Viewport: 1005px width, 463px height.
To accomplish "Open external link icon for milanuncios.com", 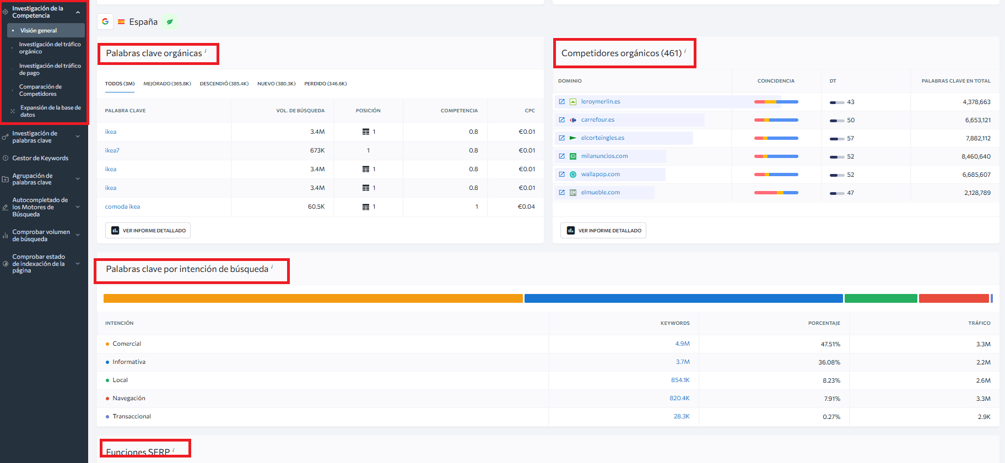I will [561, 156].
